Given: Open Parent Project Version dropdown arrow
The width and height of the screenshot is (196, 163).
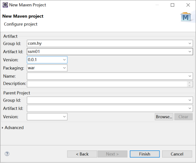Looking at the screenshot, I should click(x=64, y=117).
